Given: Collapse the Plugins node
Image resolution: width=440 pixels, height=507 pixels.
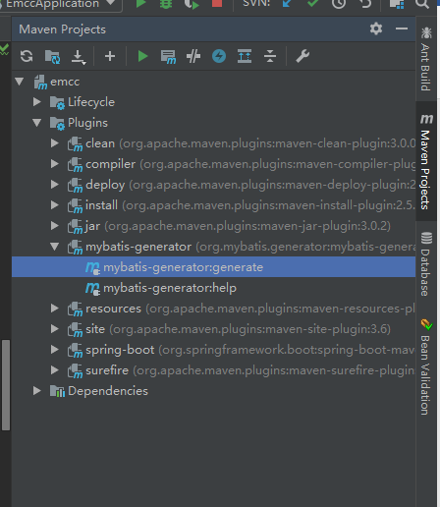Looking at the screenshot, I should point(37,123).
